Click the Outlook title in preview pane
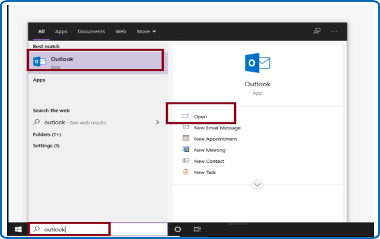 pyautogui.click(x=257, y=84)
